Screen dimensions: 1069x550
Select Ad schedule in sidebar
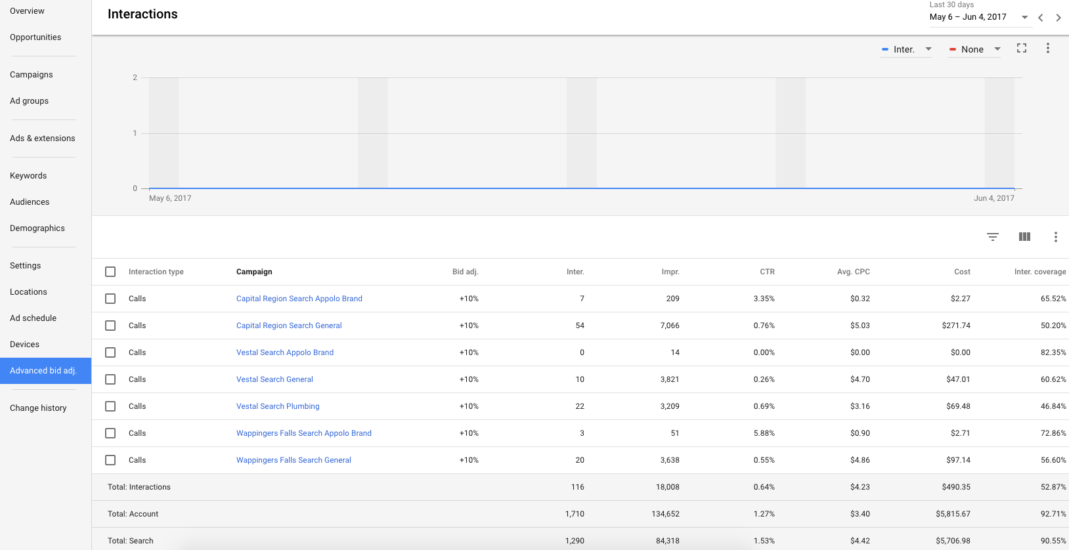click(33, 318)
